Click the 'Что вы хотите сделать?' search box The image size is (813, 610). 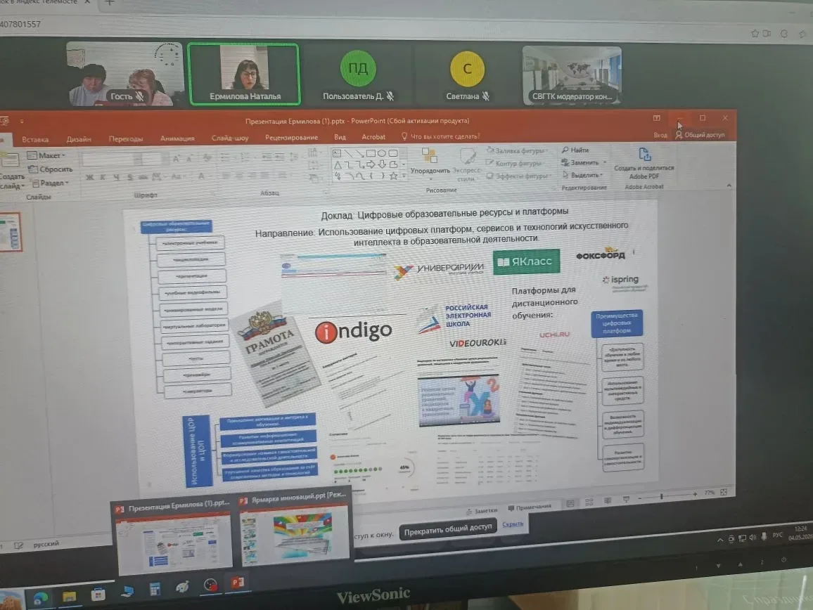(441, 136)
